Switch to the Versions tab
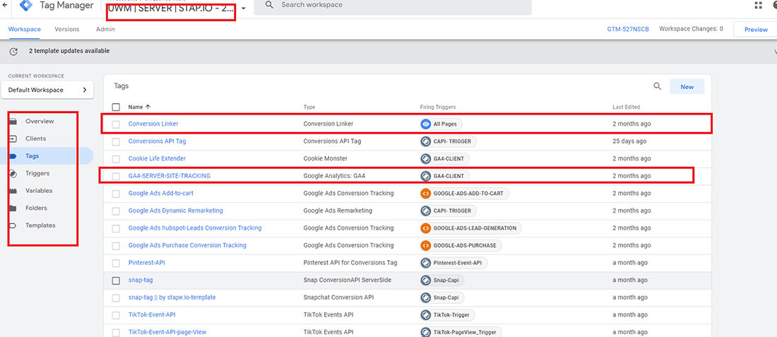 point(67,30)
